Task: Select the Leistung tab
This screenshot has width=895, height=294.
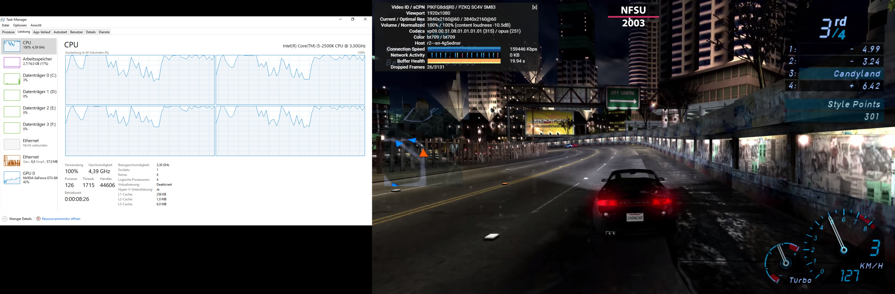Action: pos(24,32)
